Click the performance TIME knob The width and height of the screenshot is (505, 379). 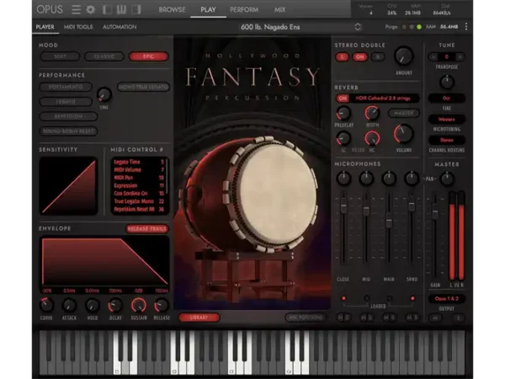pos(104,94)
